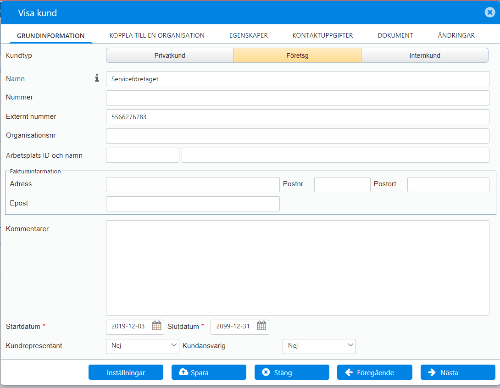Click the Namn field containing Serviceföretaget
This screenshot has height=388, width=500.
click(x=298, y=79)
